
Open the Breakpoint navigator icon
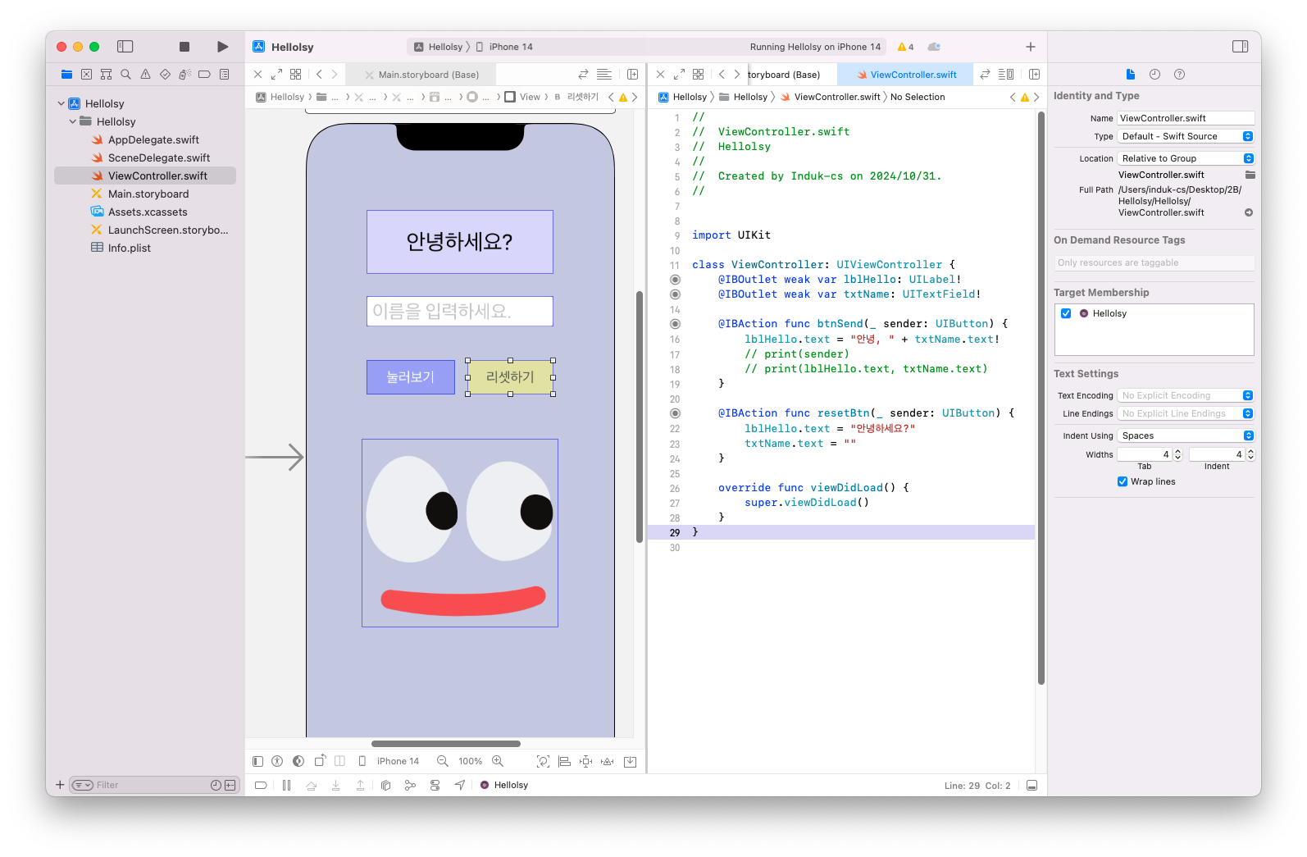point(204,74)
